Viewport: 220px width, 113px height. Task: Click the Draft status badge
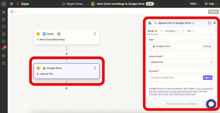pyautogui.click(x=150, y=4)
